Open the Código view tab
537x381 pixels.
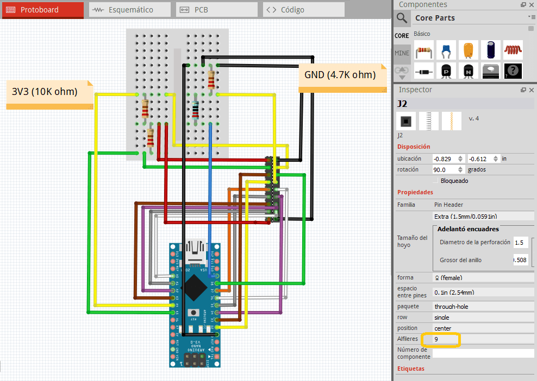click(x=303, y=9)
